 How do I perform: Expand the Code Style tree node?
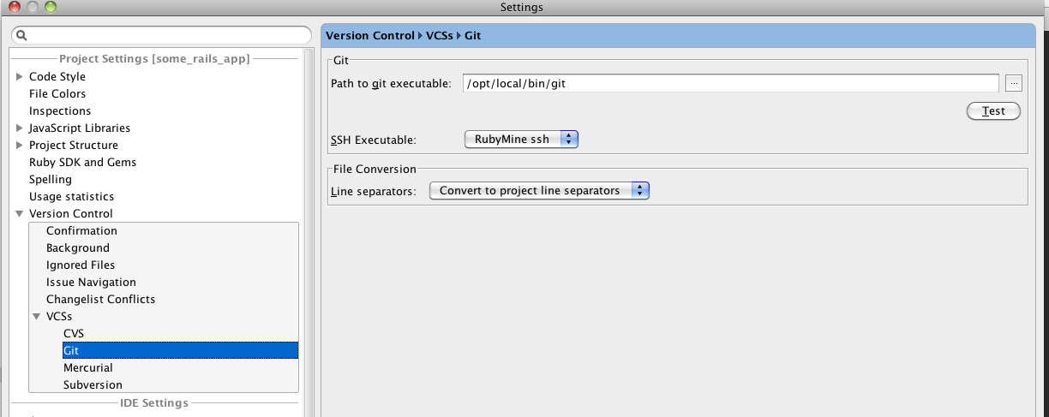(x=20, y=76)
